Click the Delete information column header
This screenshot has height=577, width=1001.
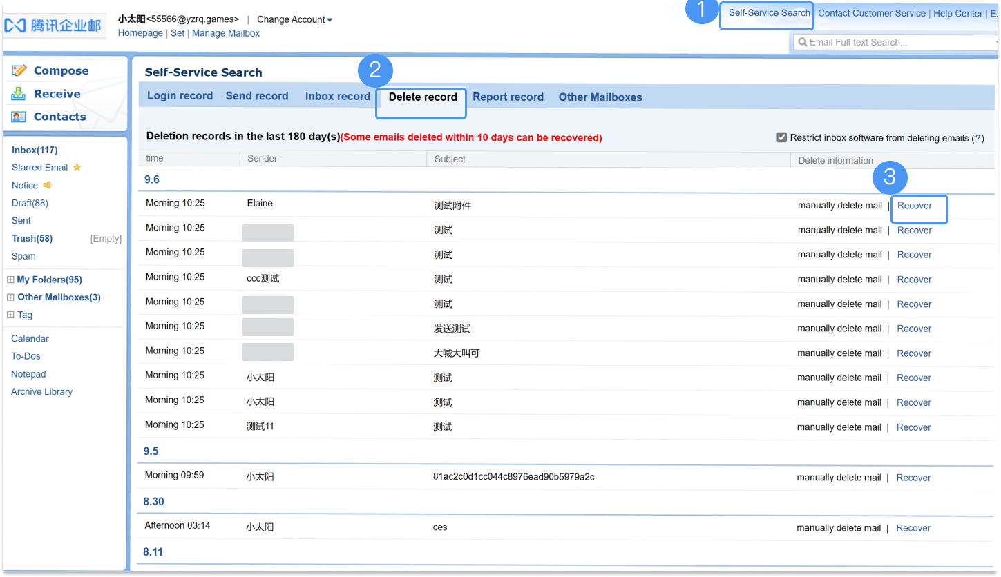coord(836,160)
